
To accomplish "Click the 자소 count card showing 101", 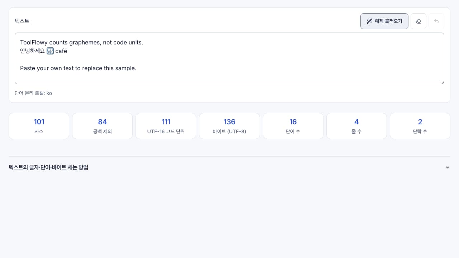I will [39, 126].
